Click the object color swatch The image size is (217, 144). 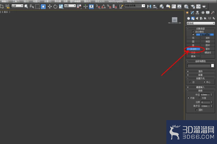213,66
